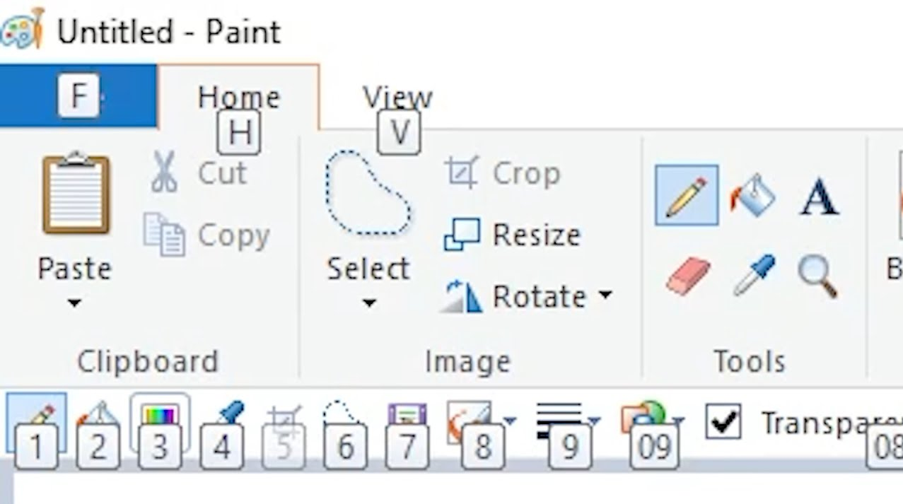903x504 pixels.
Task: Select the Color picker eyedropper
Action: [754, 274]
